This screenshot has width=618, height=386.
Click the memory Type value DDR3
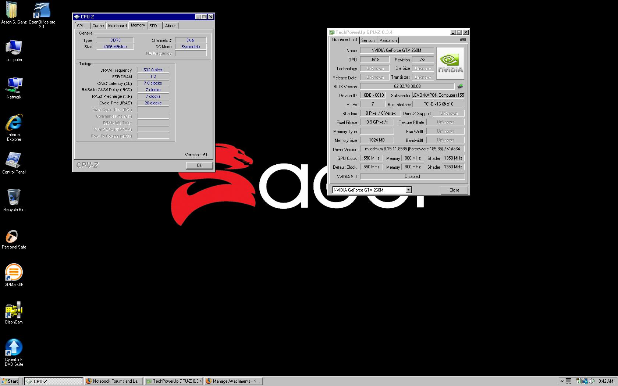click(x=115, y=40)
